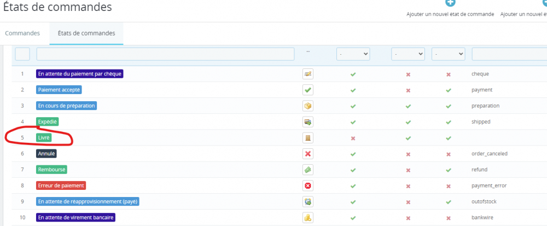The height and width of the screenshot is (226, 547).
Task: Click the banknote icon in the Remboursé row
Action: [x=307, y=170]
